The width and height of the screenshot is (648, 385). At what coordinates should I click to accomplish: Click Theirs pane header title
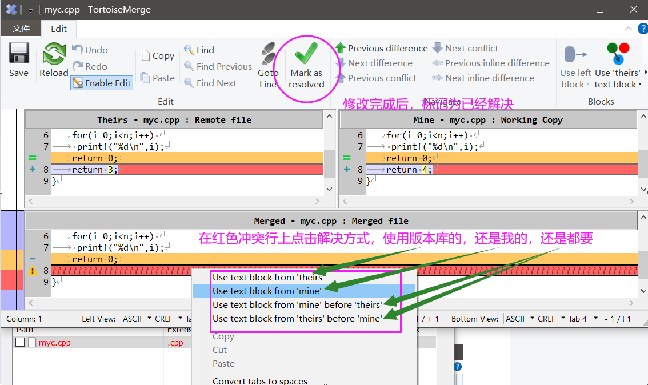pos(174,120)
